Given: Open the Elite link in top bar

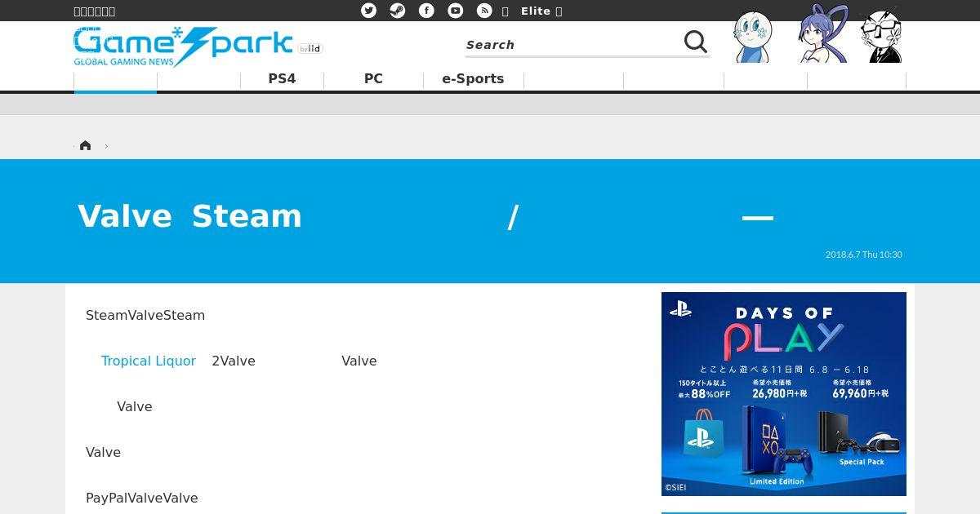Looking at the screenshot, I should (536, 11).
